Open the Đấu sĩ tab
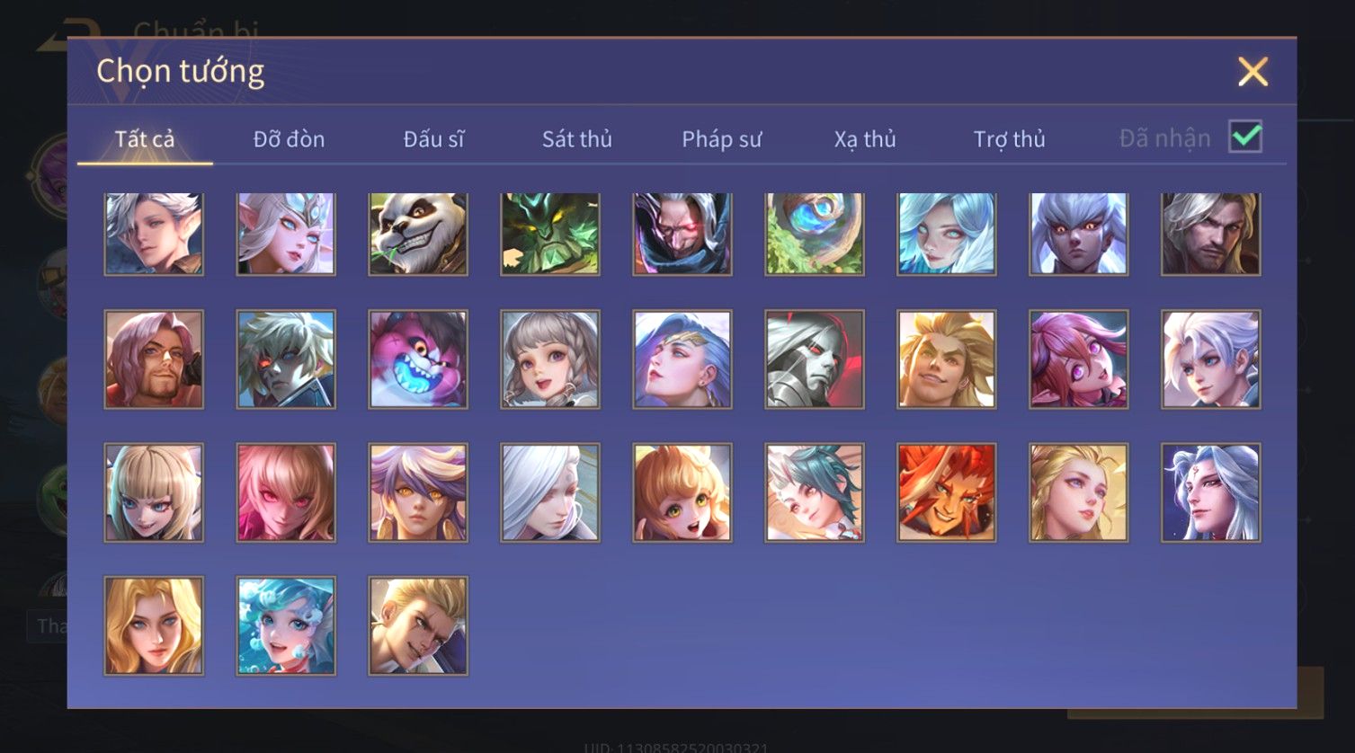The image size is (1355, 753). (x=433, y=139)
